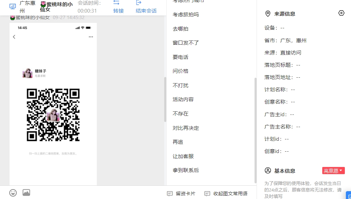
Task: Tap the three-dot menu in phone screenshot
Action: pyautogui.click(x=91, y=37)
